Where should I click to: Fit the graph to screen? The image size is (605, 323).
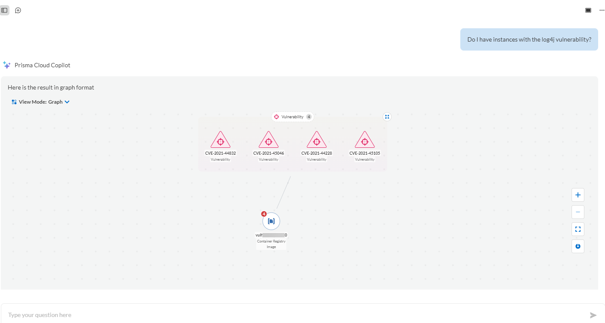[578, 229]
